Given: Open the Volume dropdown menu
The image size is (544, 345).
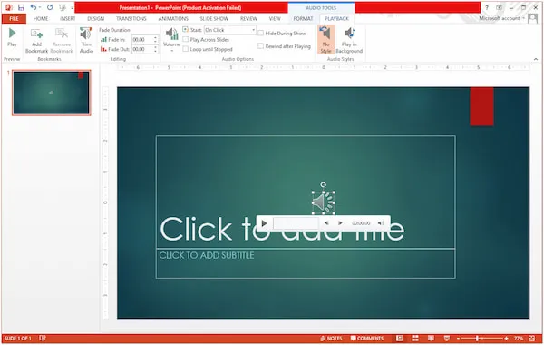Looking at the screenshot, I should coord(171,40).
